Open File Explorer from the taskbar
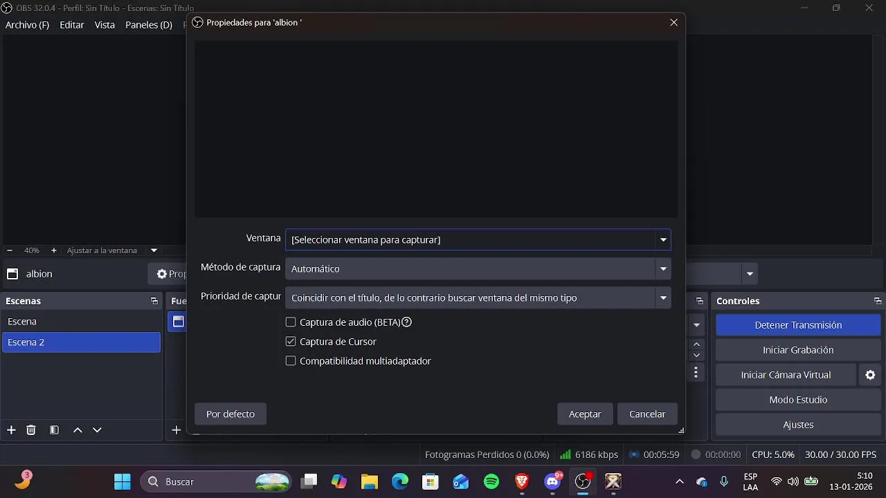The height and width of the screenshot is (498, 886). pyautogui.click(x=370, y=481)
